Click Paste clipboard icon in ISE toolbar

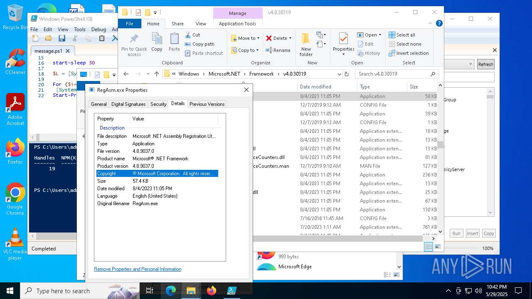102,39
